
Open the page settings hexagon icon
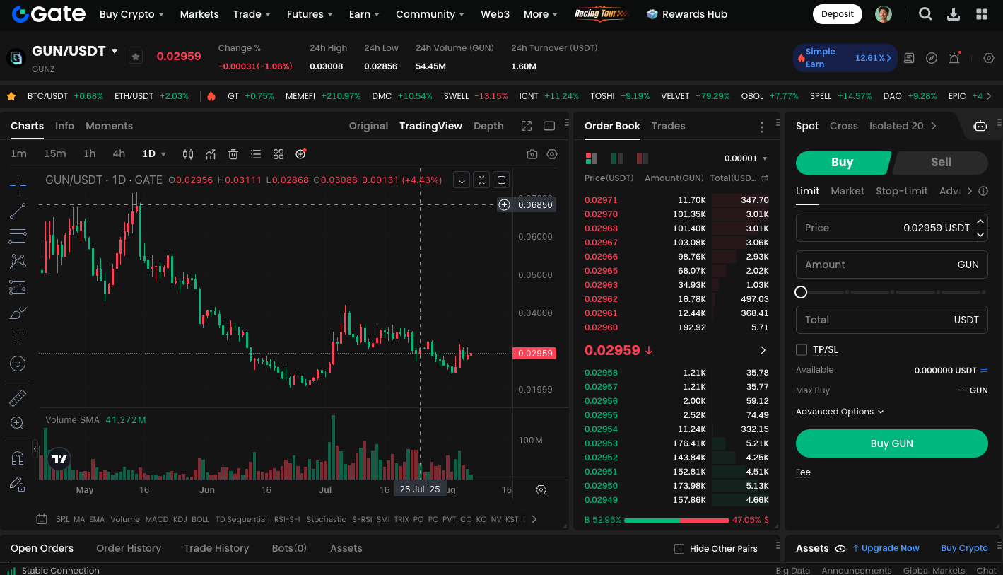(989, 58)
